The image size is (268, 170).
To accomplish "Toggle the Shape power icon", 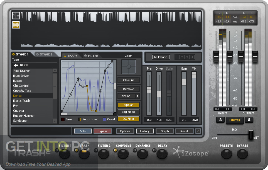I will (x=65, y=56).
